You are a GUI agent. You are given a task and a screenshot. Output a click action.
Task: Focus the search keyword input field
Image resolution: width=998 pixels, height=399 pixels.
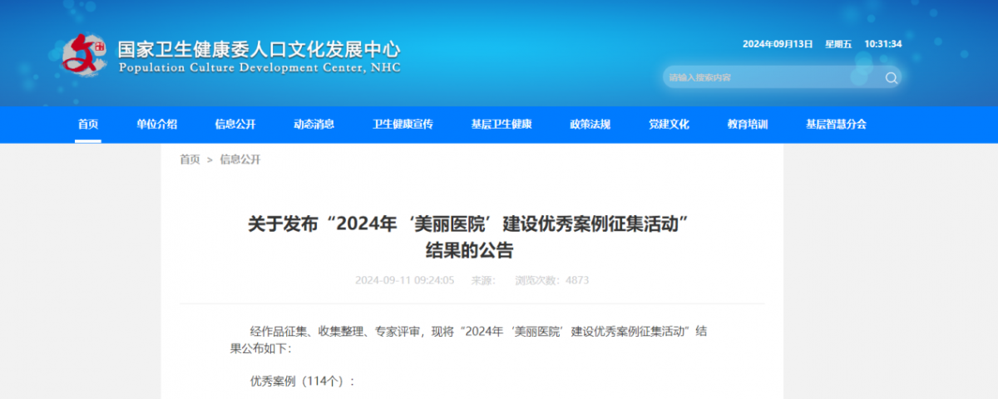tap(769, 78)
